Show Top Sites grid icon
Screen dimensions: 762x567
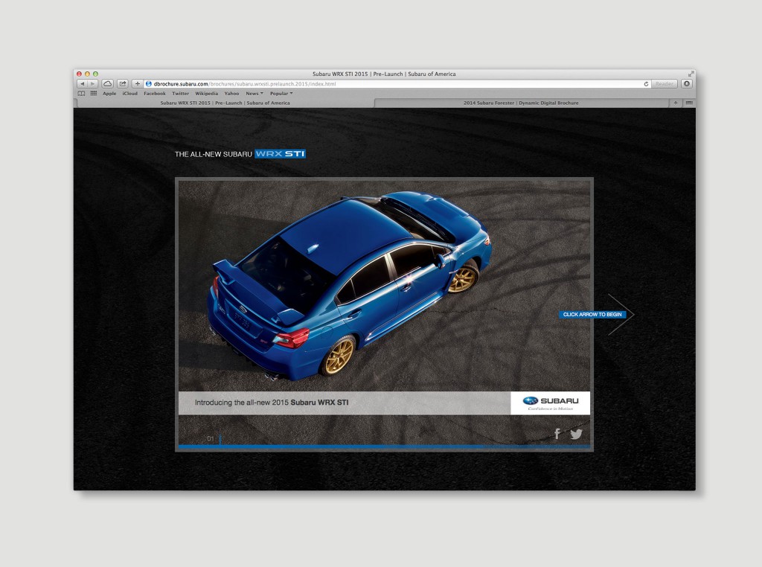click(x=93, y=93)
